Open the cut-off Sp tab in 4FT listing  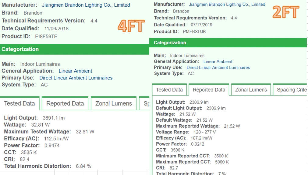[x=145, y=103]
